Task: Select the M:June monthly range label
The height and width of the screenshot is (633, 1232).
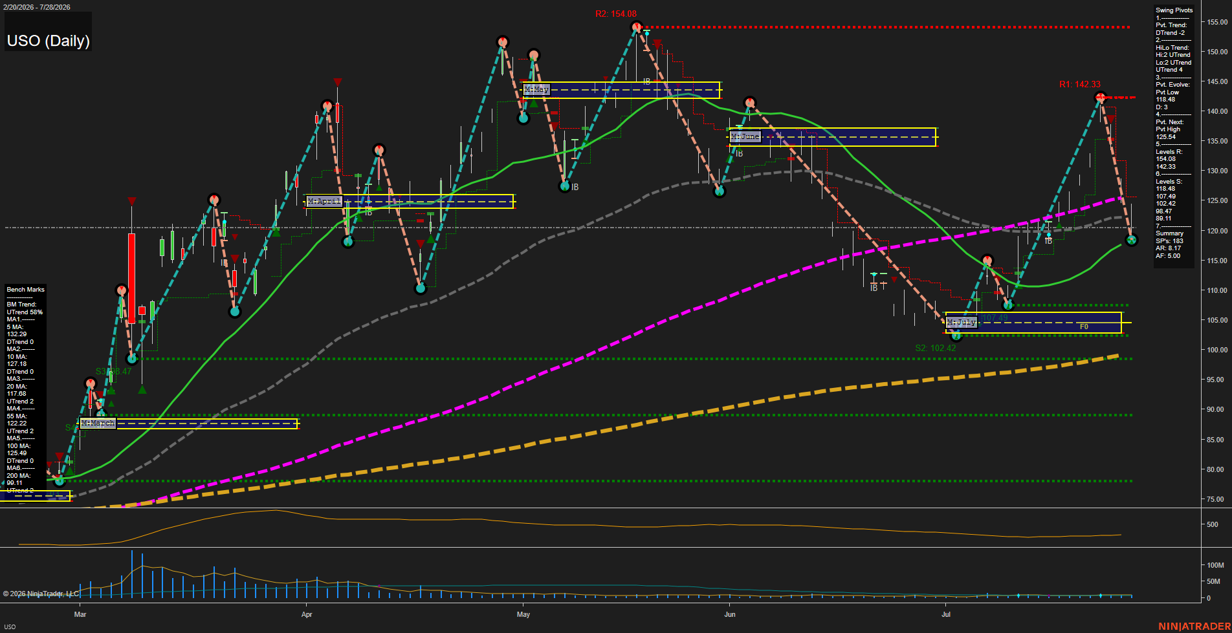Action: tap(745, 136)
